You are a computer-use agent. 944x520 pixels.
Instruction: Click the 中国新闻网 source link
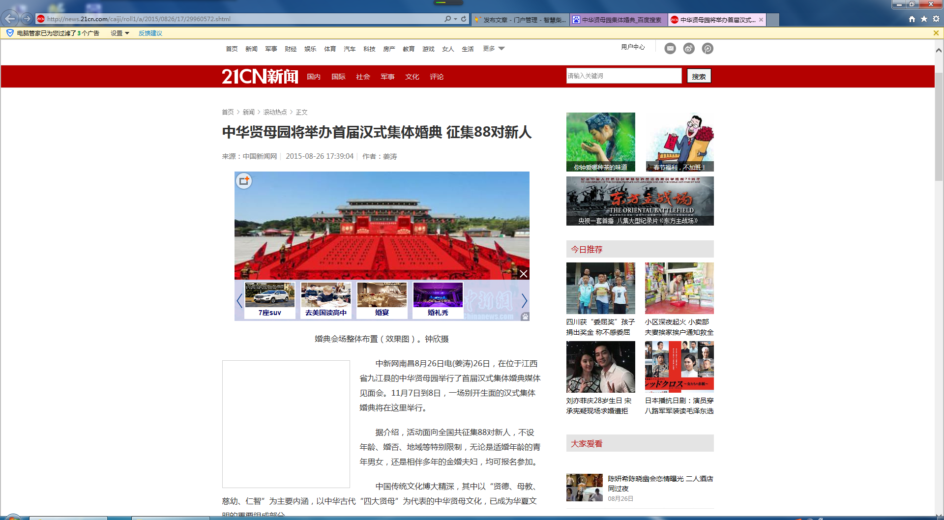(260, 156)
